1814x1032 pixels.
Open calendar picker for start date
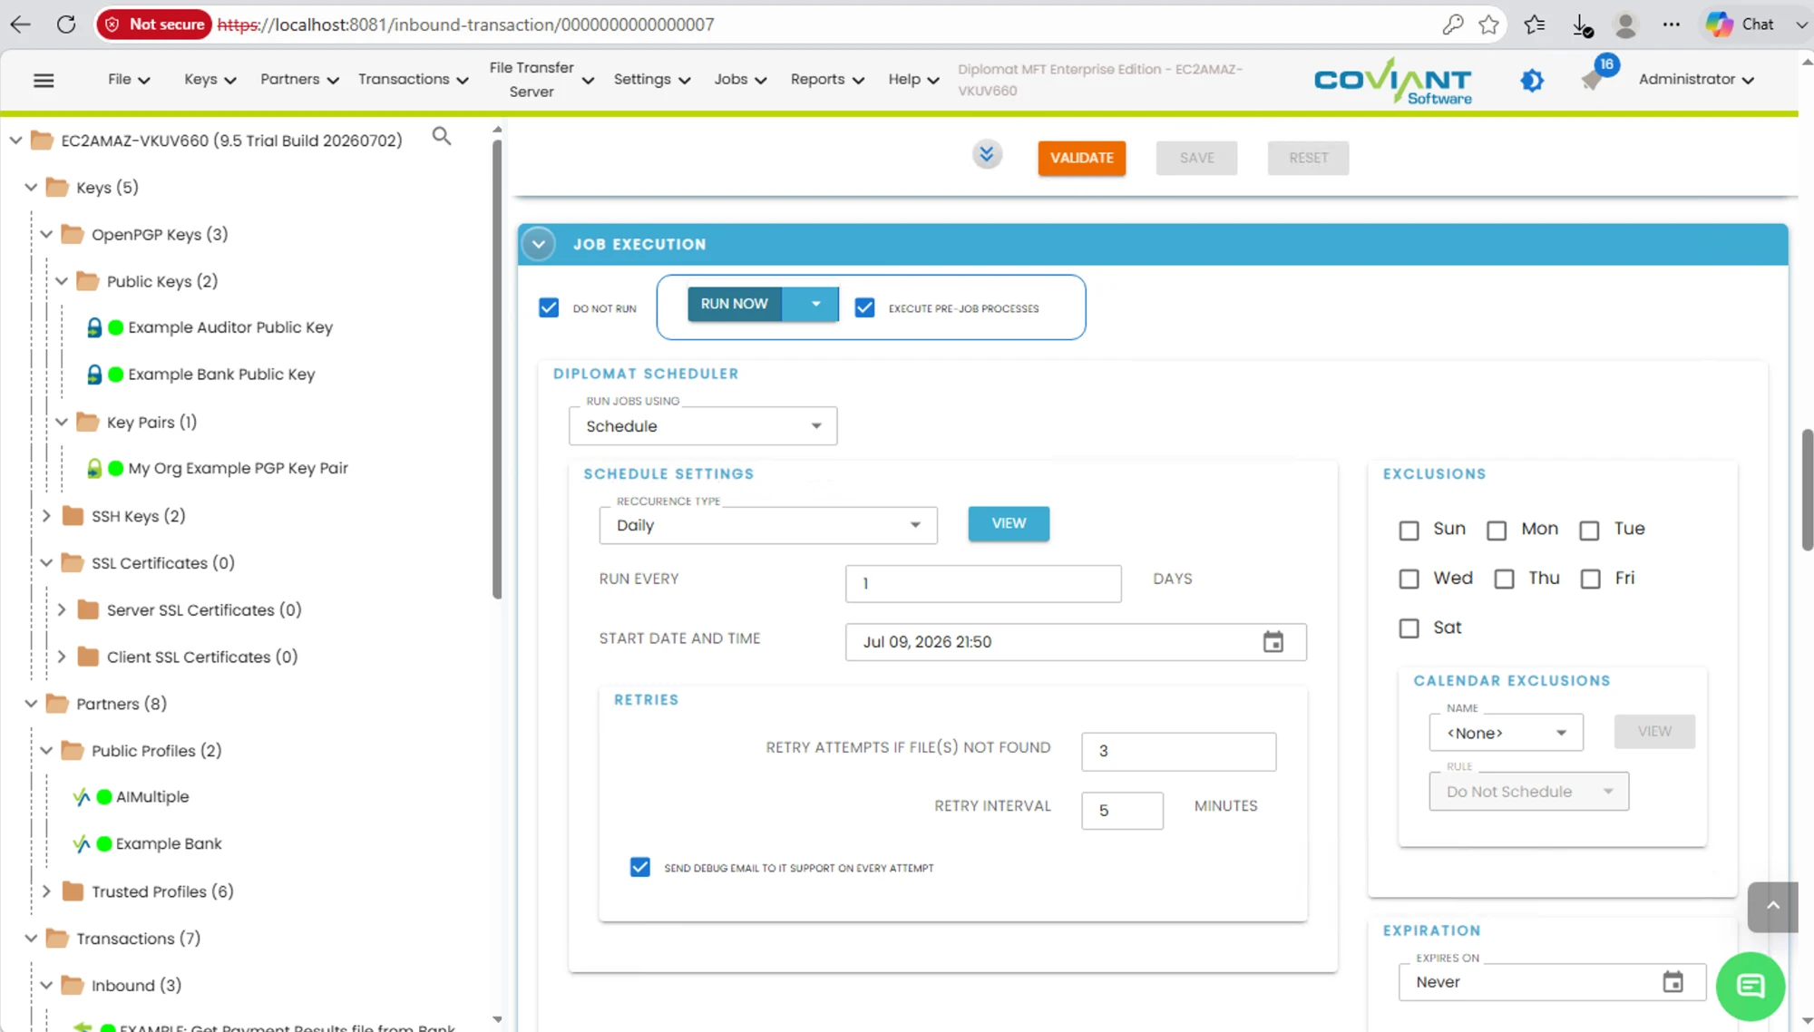[1273, 642]
